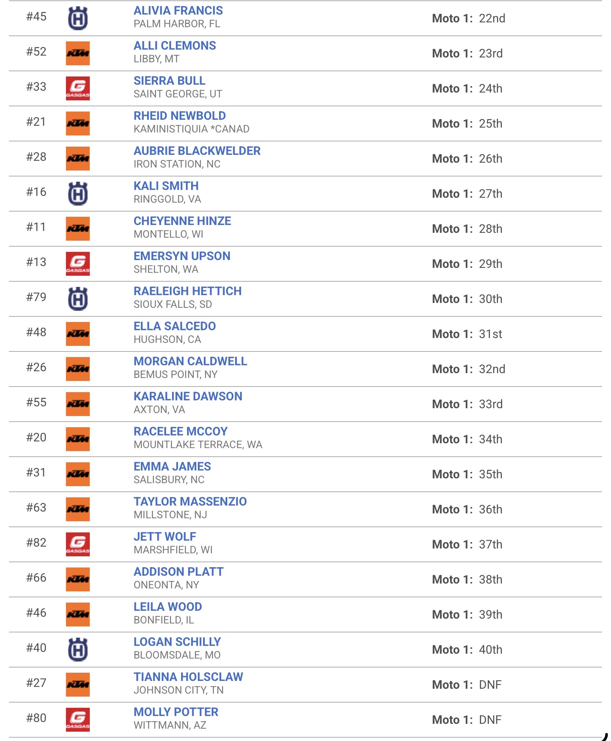The image size is (611, 741).
Task: Open Aubrie Blackwelder rider page
Action: tap(197, 151)
